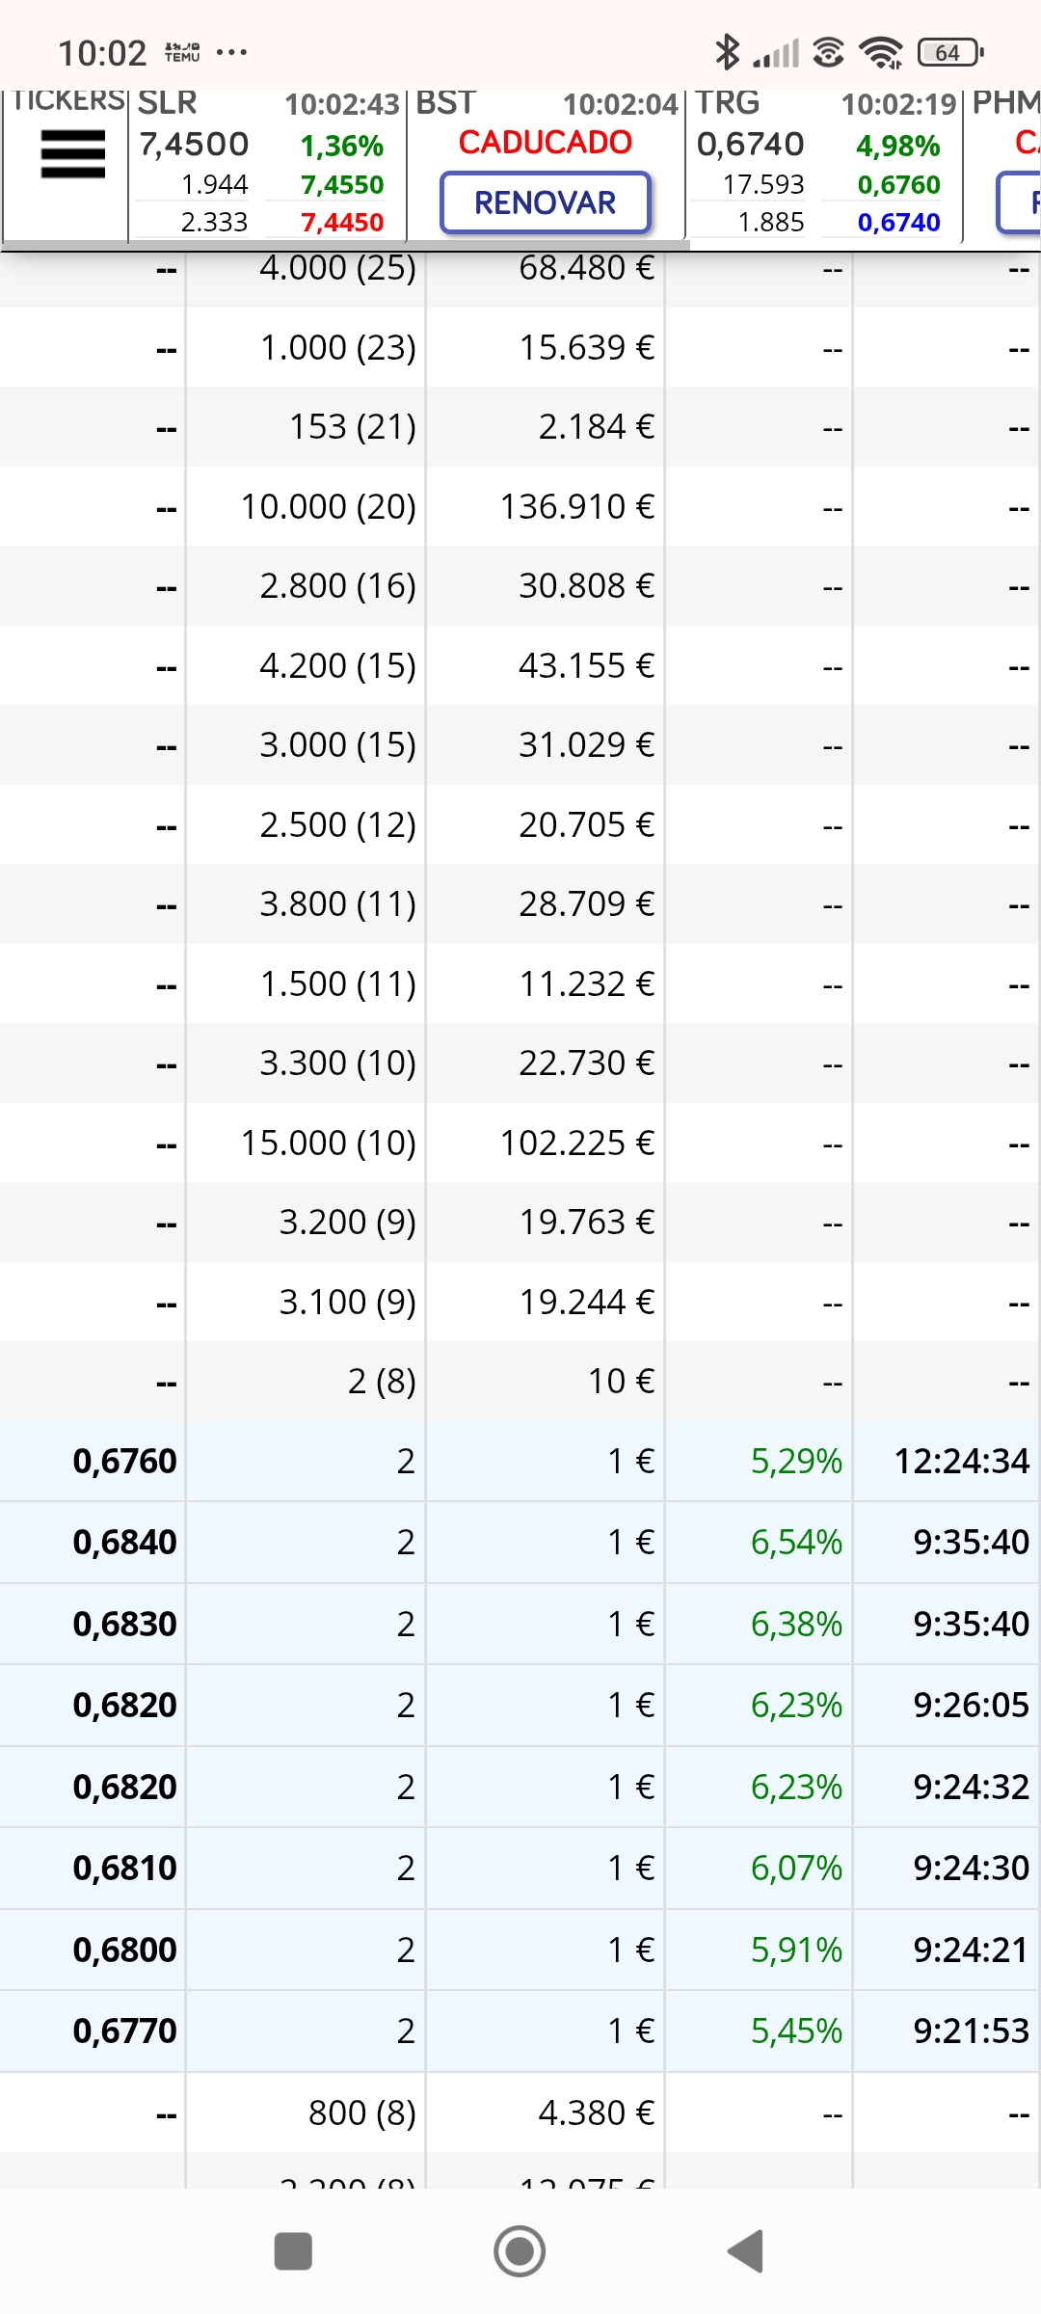The height and width of the screenshot is (2314, 1041).
Task: Tap the 6,54% change value
Action: 796,1542
